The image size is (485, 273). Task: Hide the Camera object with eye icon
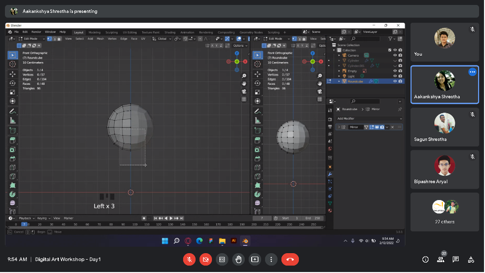pyautogui.click(x=395, y=55)
